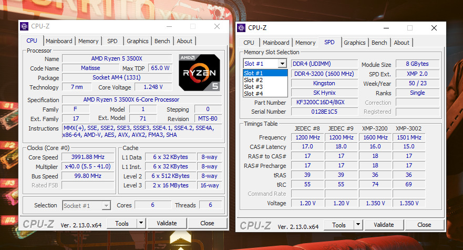
Task: Click Tools button in the left CPU-Z window
Action: [122, 223]
